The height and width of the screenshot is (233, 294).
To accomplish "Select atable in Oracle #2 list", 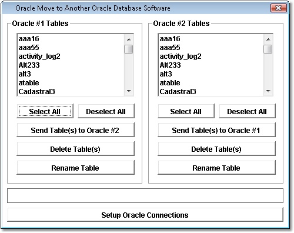I will (211, 83).
